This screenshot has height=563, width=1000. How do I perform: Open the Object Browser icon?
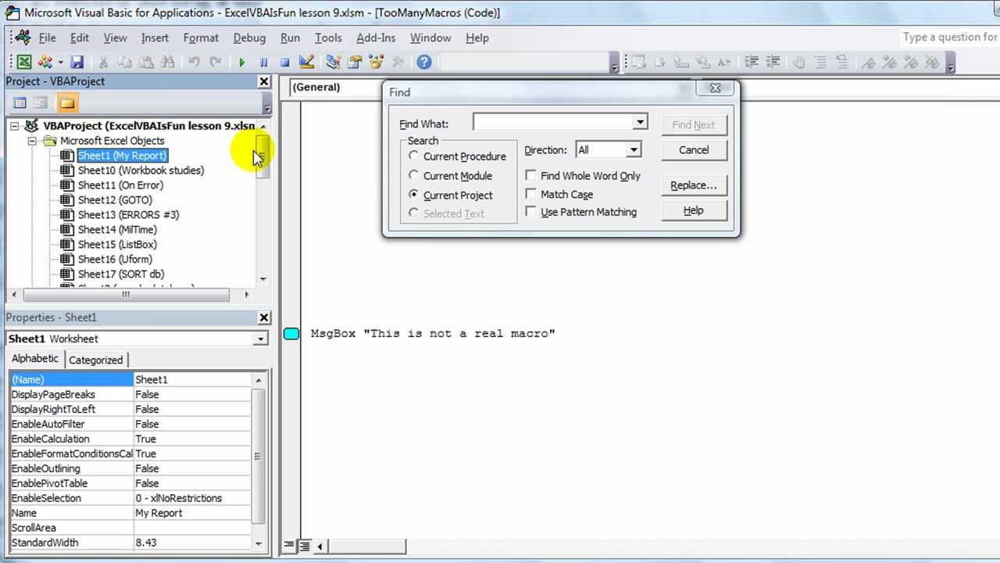click(x=376, y=63)
